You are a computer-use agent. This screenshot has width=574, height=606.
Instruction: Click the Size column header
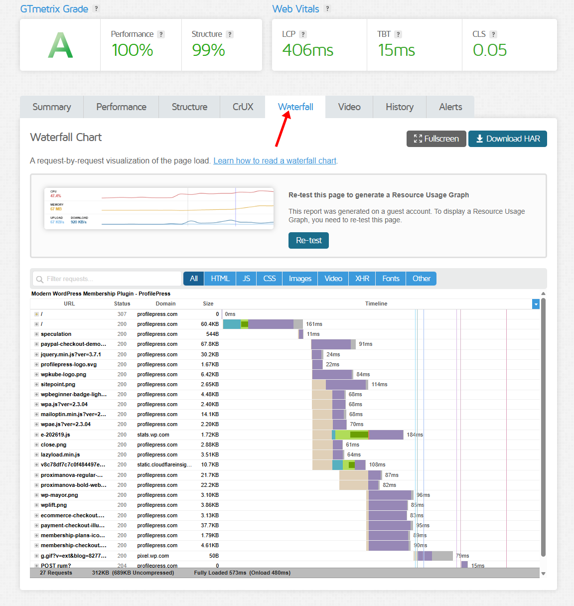(208, 304)
